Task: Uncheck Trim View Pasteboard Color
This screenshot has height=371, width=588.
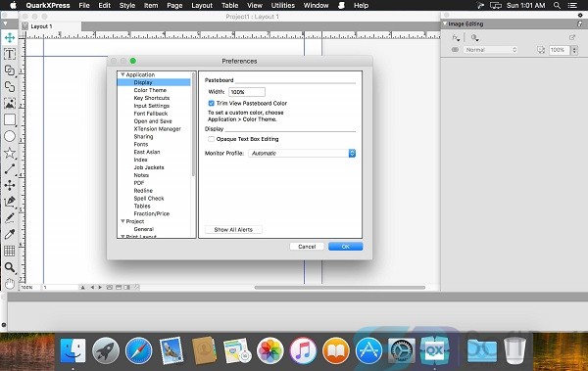Action: click(211, 103)
